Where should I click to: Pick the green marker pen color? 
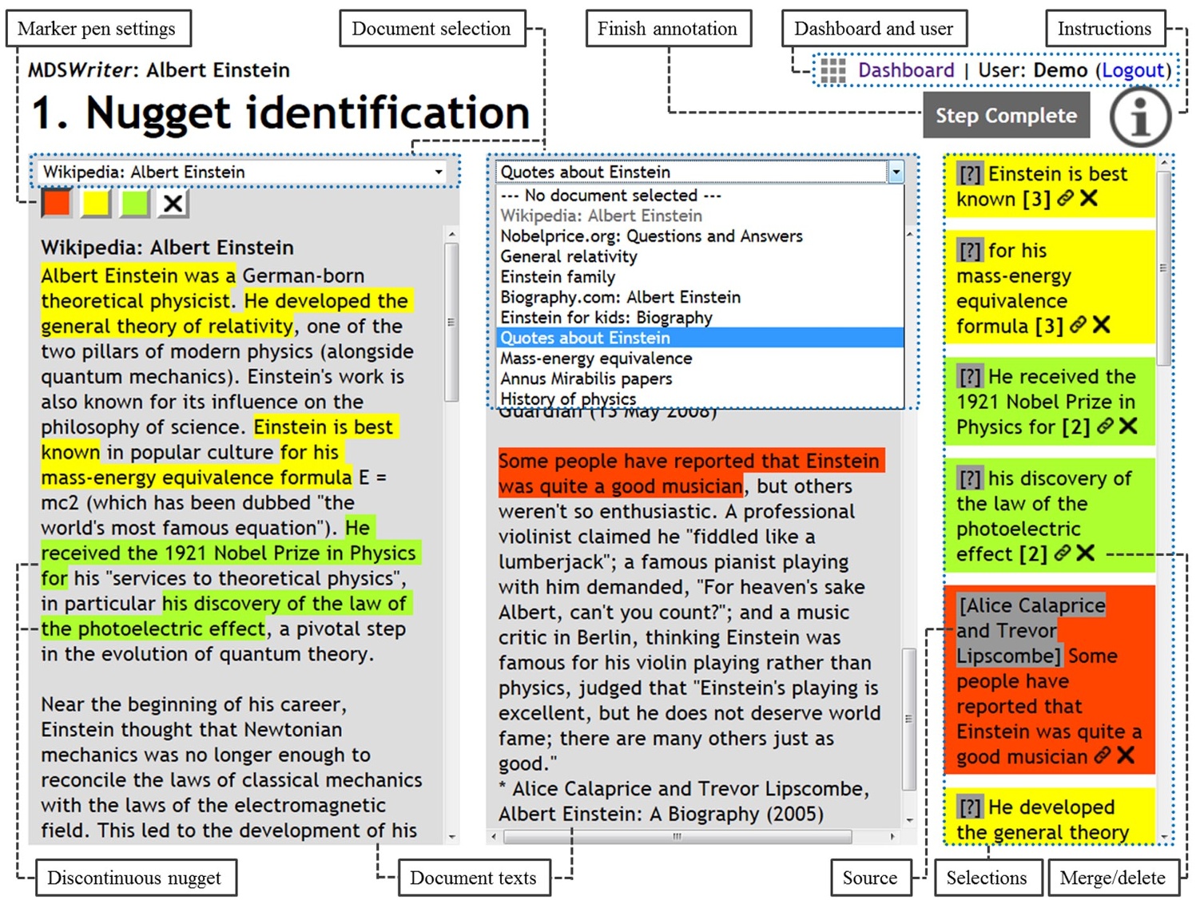pos(134,204)
